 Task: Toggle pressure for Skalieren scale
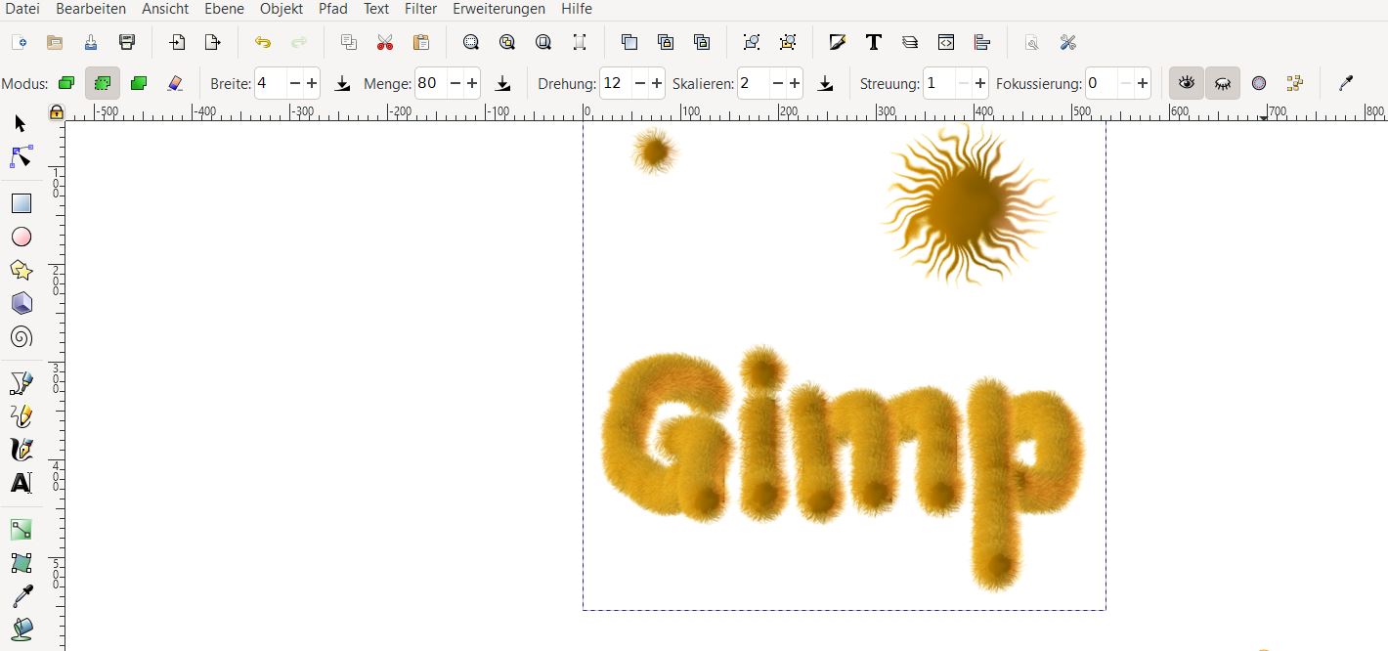pos(826,84)
